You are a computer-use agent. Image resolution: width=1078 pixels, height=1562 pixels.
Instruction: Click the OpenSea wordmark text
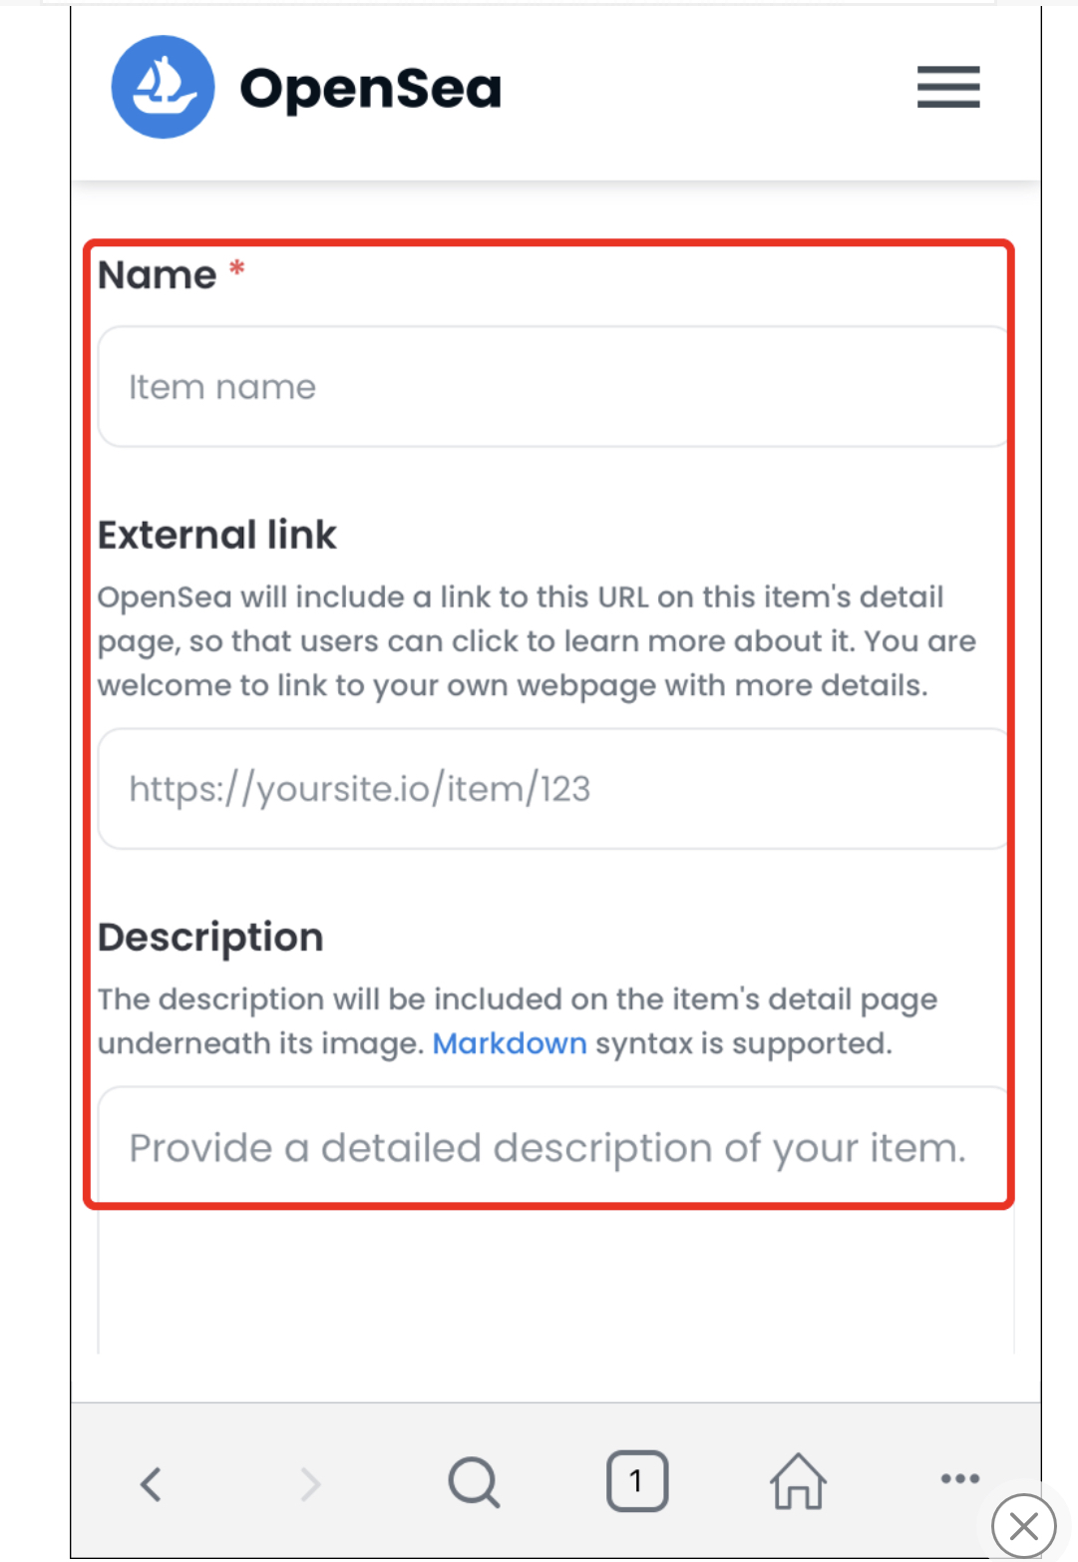371,89
